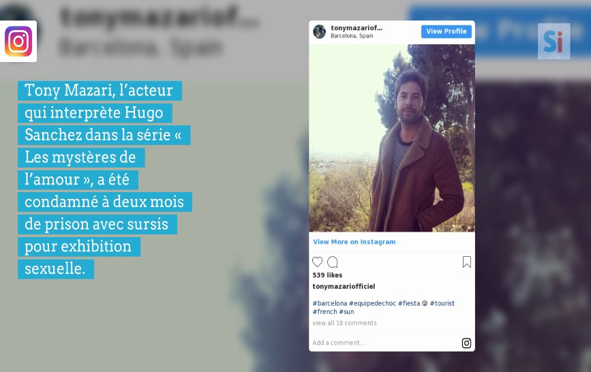Click the Si watermark logo

coord(554,41)
